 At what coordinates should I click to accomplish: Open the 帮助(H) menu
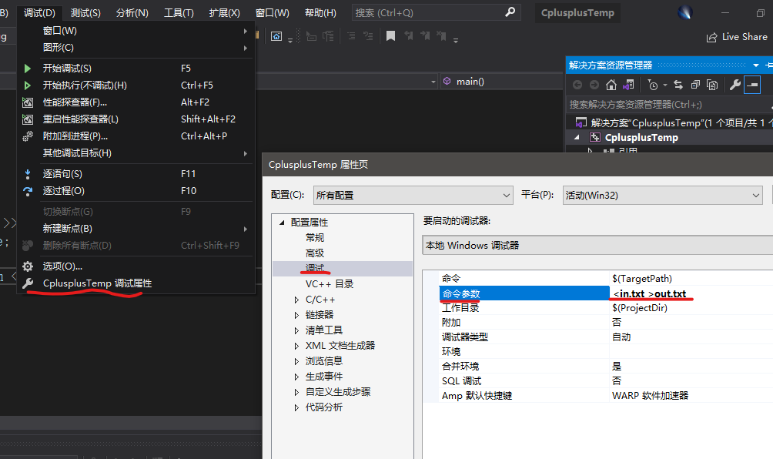(320, 13)
